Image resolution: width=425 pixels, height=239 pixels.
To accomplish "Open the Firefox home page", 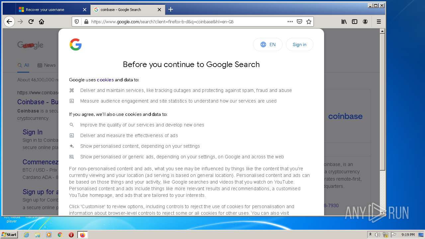I will 42,22.
